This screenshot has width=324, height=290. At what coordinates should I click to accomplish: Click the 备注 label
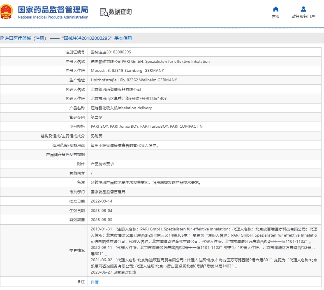[81, 182]
